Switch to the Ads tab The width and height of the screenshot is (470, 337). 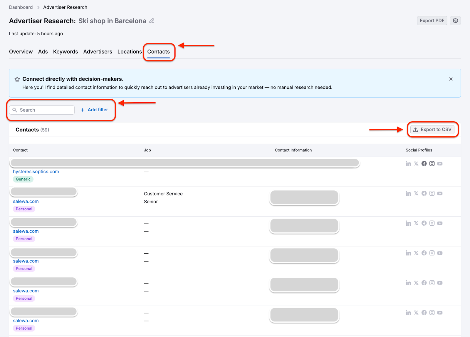(x=43, y=51)
